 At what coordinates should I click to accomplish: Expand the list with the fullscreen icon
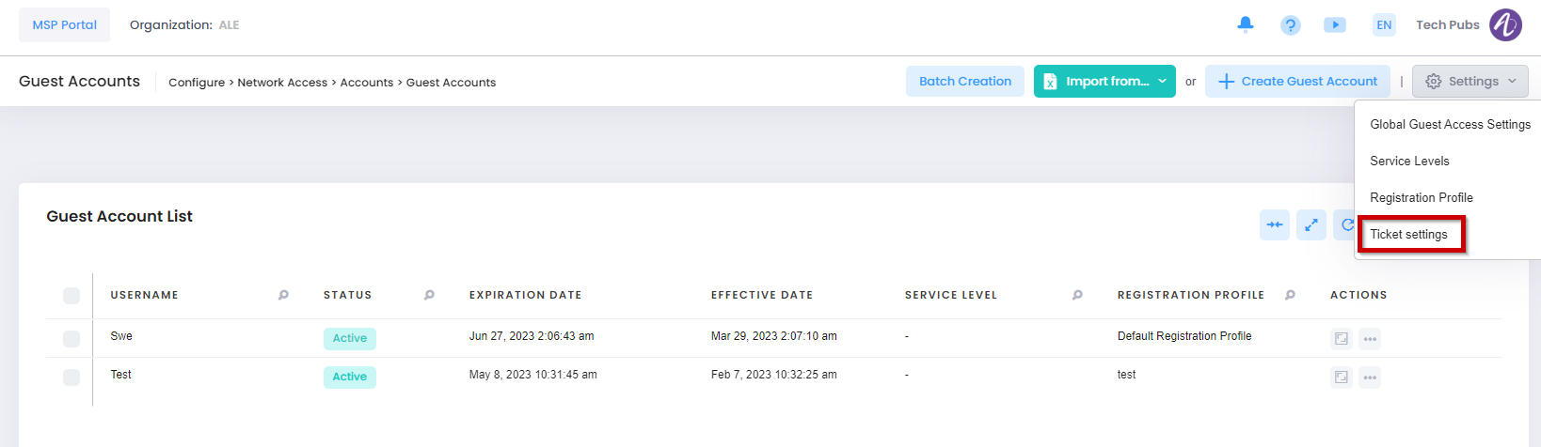tap(1311, 225)
